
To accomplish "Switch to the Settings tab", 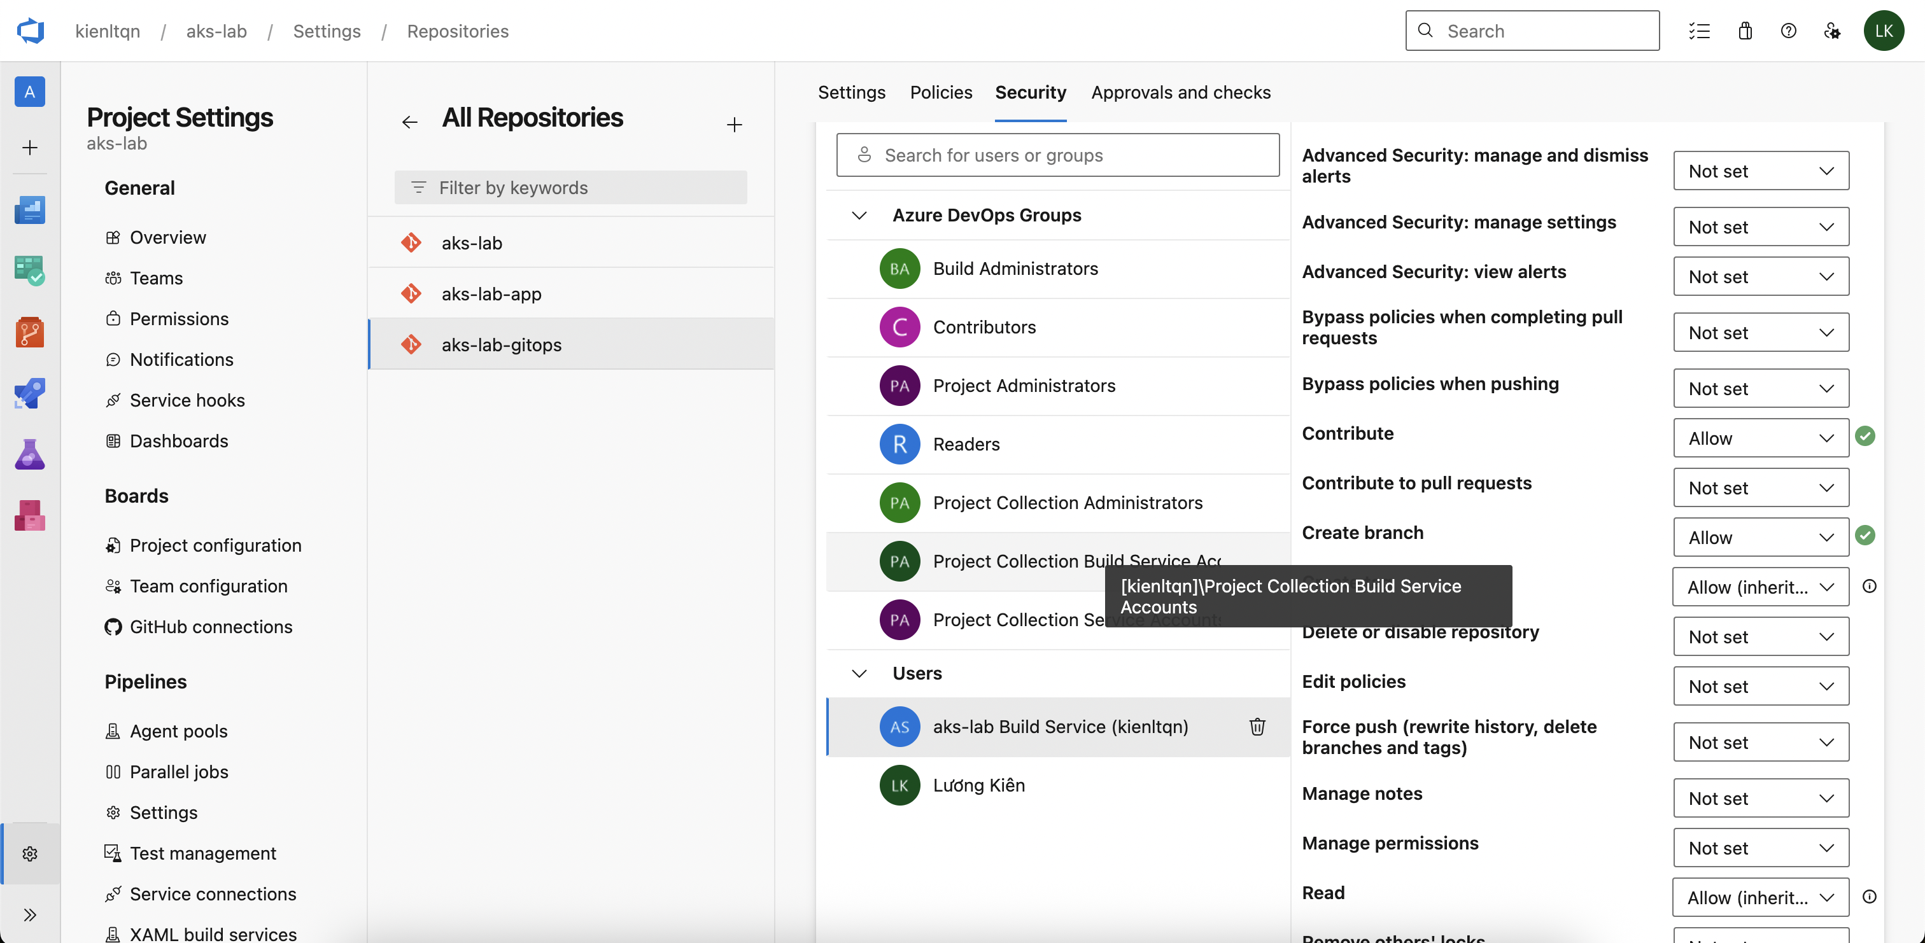I will click(x=851, y=92).
